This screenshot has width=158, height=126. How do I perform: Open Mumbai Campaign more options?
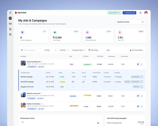point(142,77)
